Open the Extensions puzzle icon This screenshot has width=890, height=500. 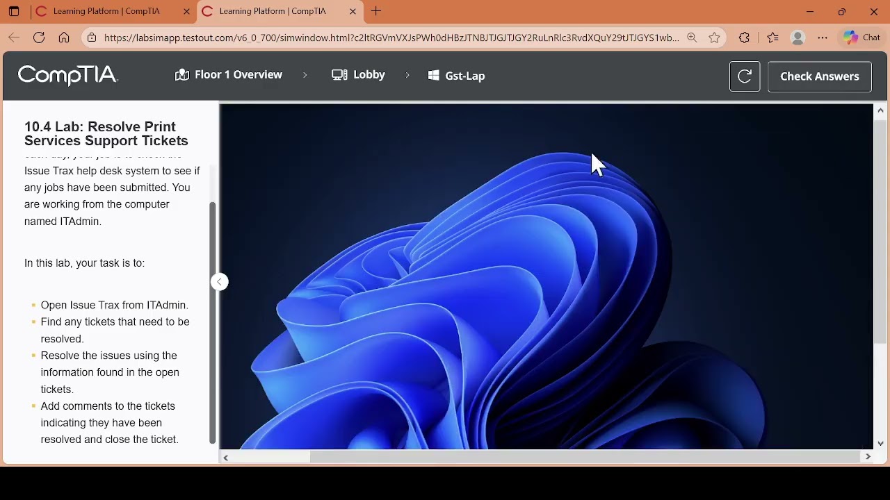pos(745,37)
